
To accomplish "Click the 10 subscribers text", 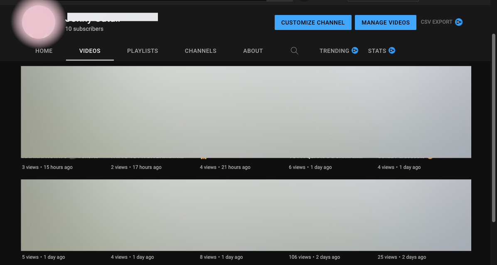I will (84, 29).
